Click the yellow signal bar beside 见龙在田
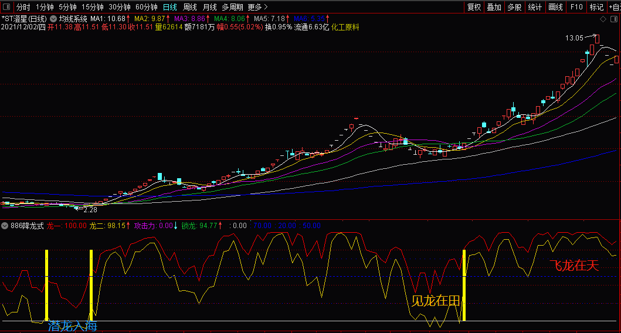621x333 pixels. 464,285
